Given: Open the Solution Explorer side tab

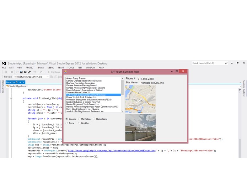Looking at the screenshot, I should click(244, 88).
